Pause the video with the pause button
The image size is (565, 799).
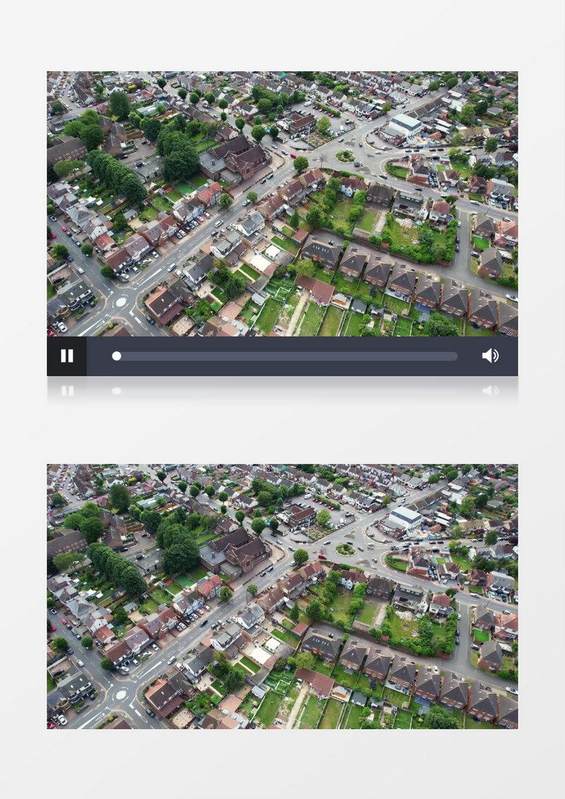(66, 356)
